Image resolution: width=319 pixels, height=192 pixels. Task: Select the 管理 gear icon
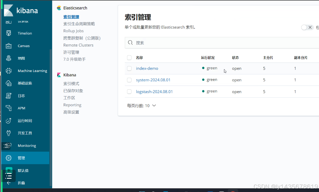coord(9,158)
